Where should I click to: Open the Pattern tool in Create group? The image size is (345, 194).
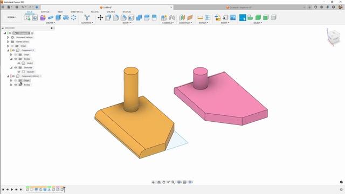(x=73, y=18)
